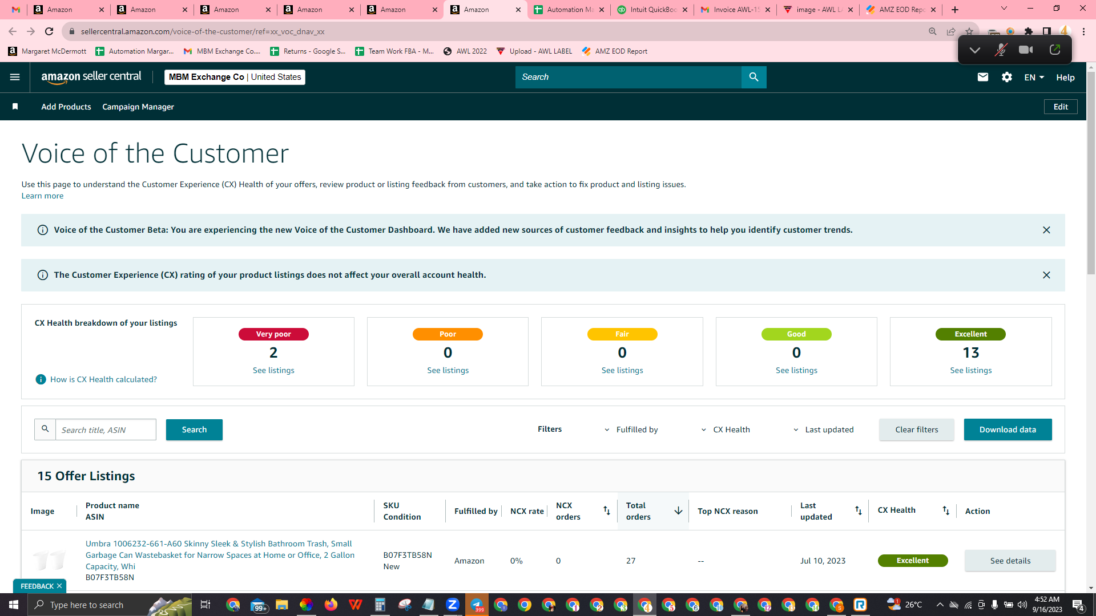Show hidden system tray icons
Image resolution: width=1096 pixels, height=616 pixels.
click(x=940, y=605)
